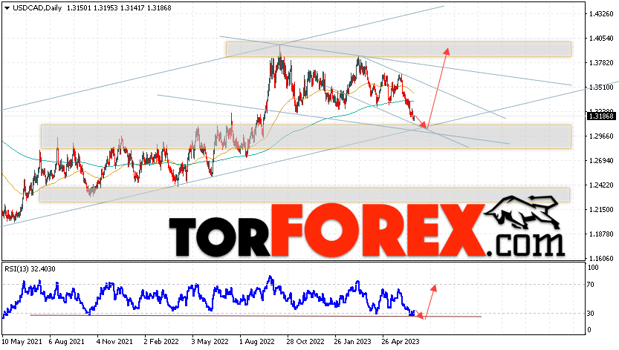The height and width of the screenshot is (350, 619).
Task: Open the USDCAD chart menu triangle
Action: point(7,8)
